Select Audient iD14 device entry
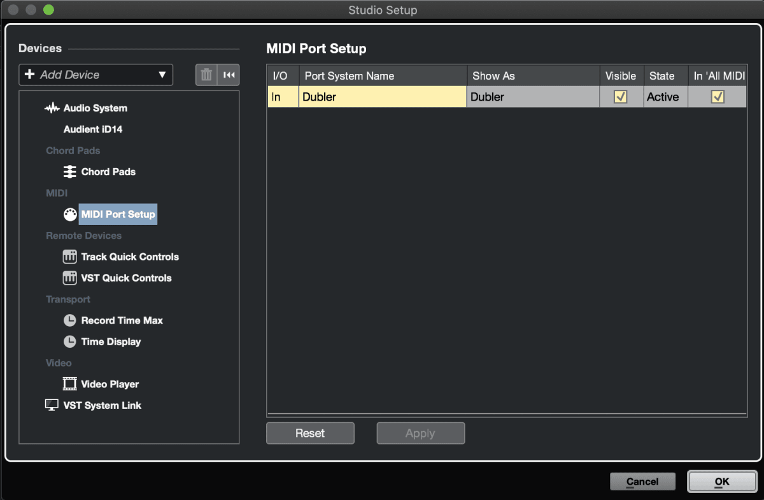 (x=93, y=129)
